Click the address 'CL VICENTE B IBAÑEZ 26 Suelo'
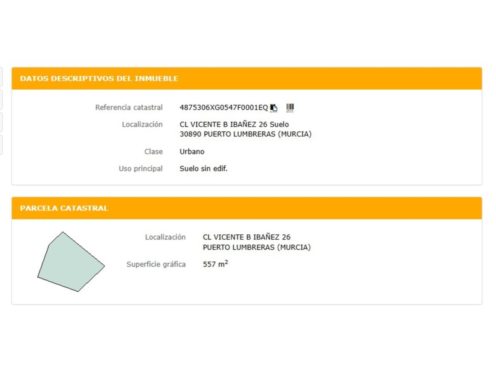The height and width of the screenshot is (372, 496). 234,124
